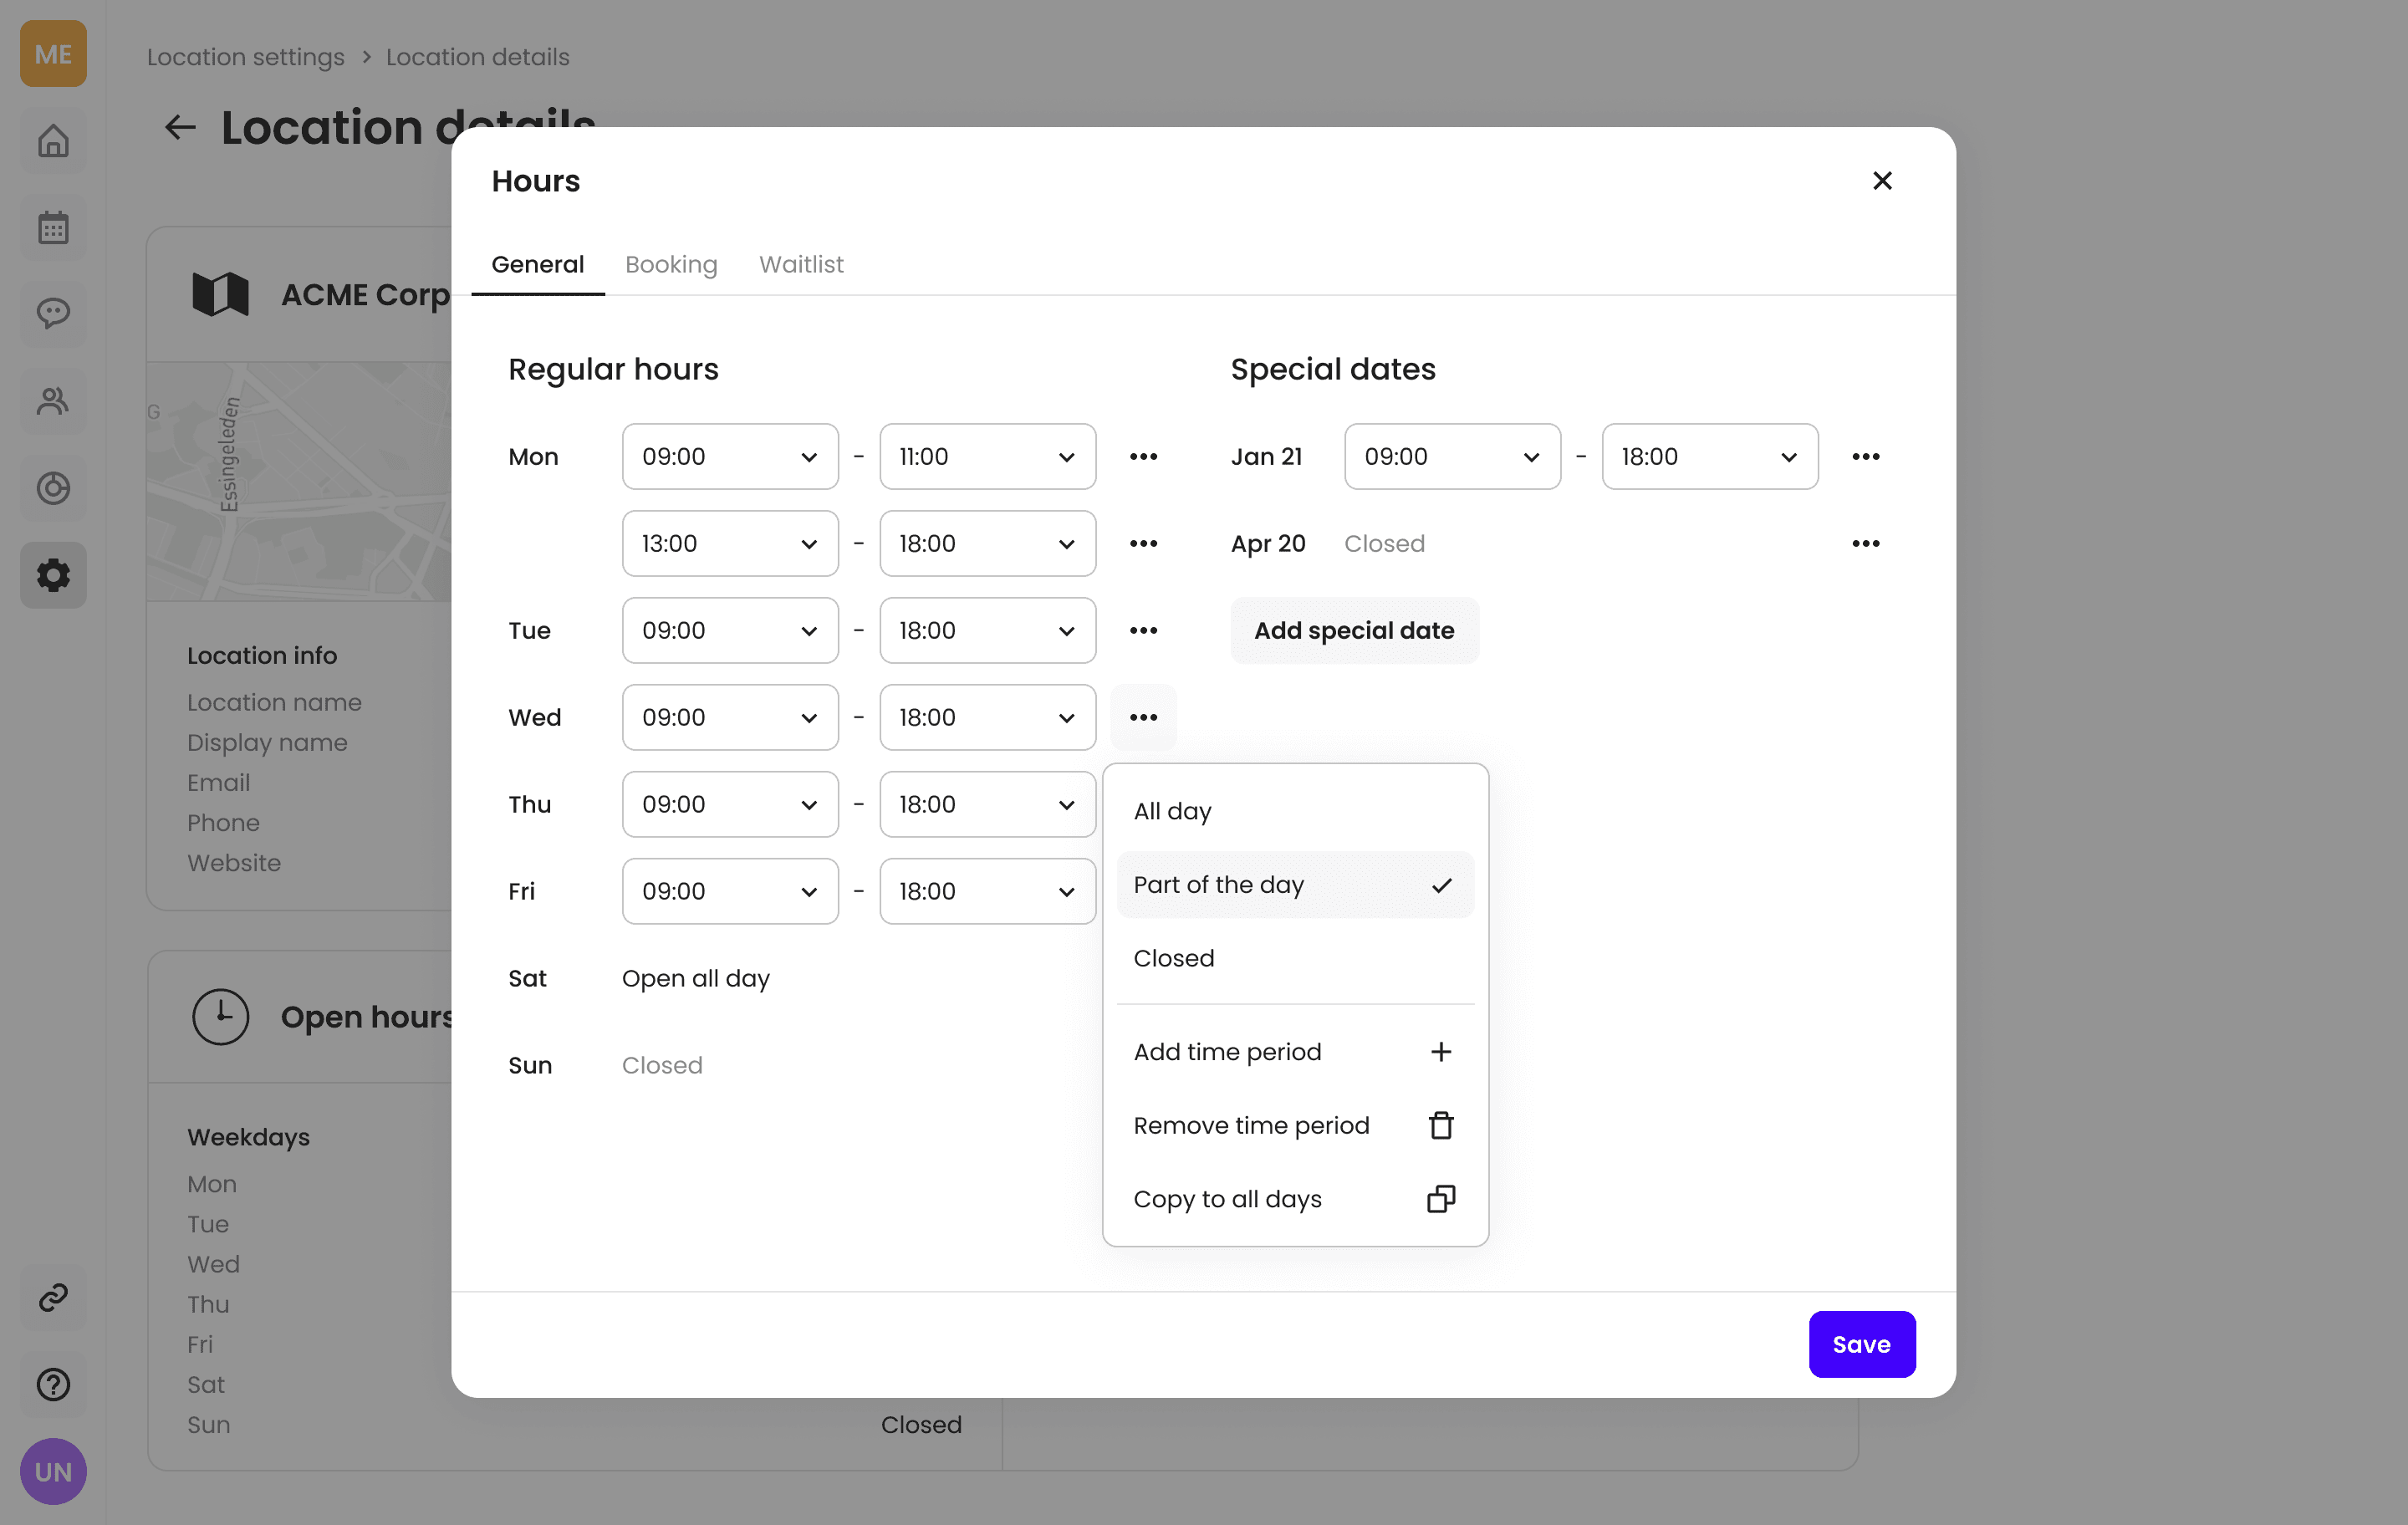Open the Calendar icon in the sidebar
Image resolution: width=2408 pixels, height=1525 pixels.
tap(53, 228)
